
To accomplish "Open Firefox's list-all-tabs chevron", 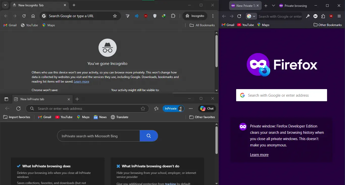I will (x=273, y=6).
